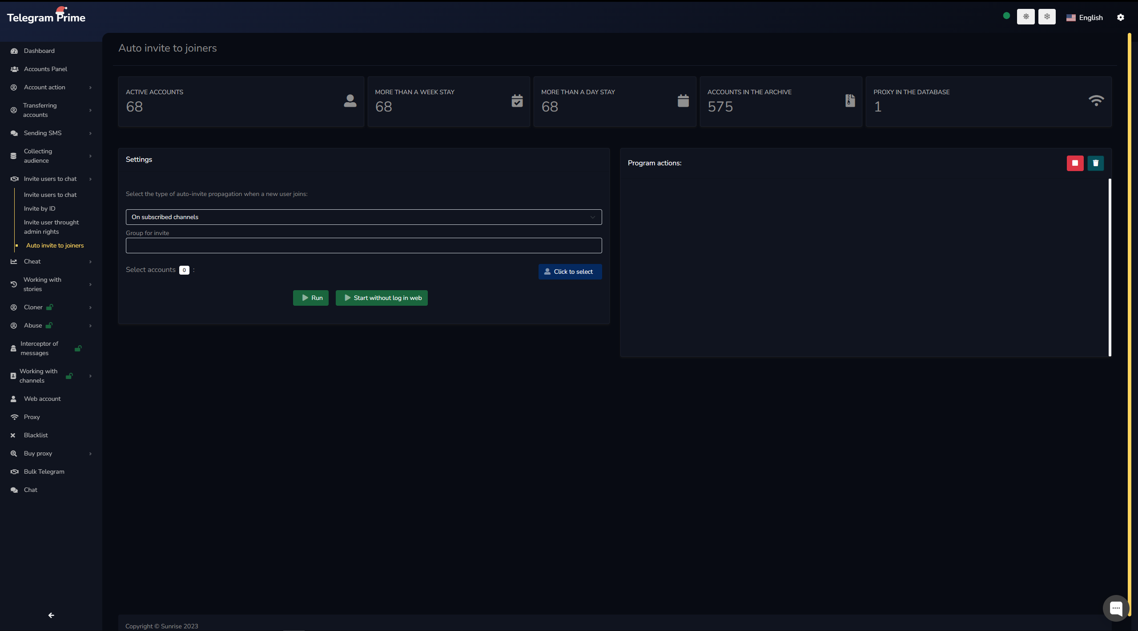This screenshot has height=631, width=1138.
Task: Click the Blacklist X icon in the sidebar
Action: [x=13, y=435]
